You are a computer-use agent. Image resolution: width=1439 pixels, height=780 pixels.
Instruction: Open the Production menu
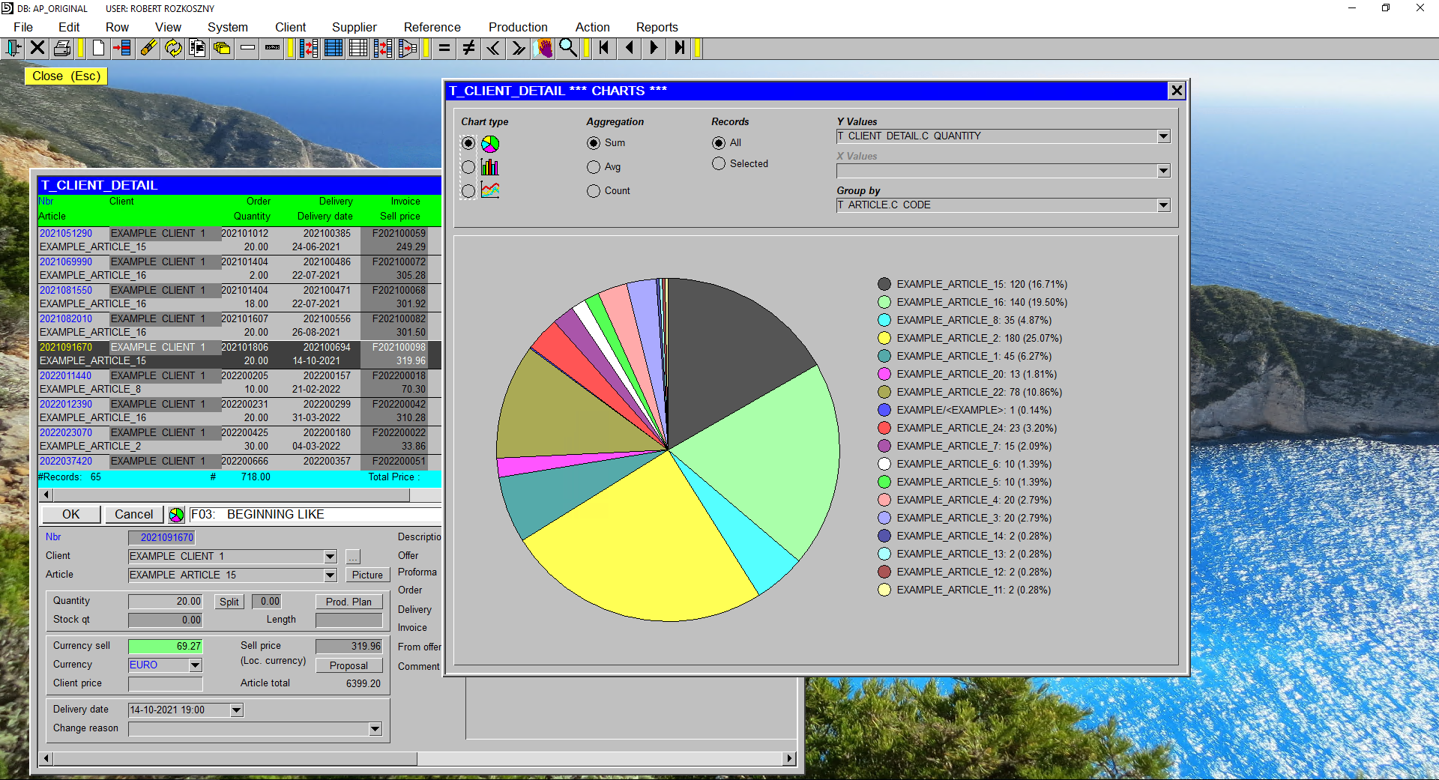click(518, 27)
